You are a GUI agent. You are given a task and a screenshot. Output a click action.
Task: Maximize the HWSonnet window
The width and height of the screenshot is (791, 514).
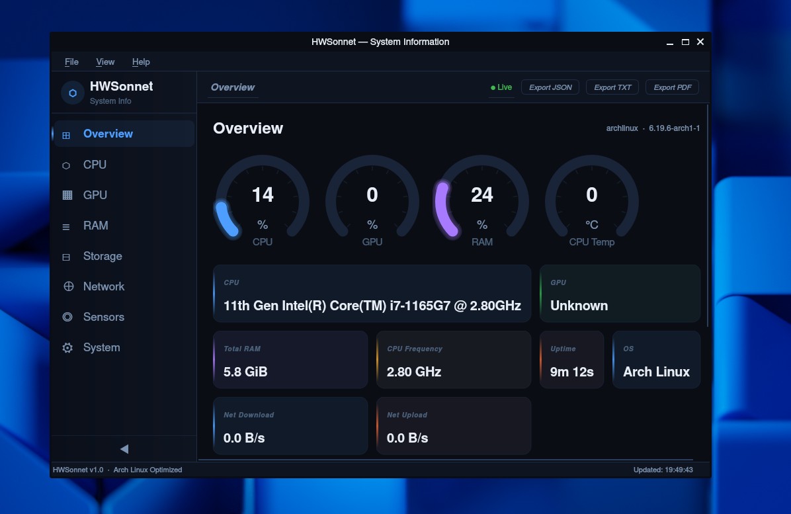(x=685, y=42)
